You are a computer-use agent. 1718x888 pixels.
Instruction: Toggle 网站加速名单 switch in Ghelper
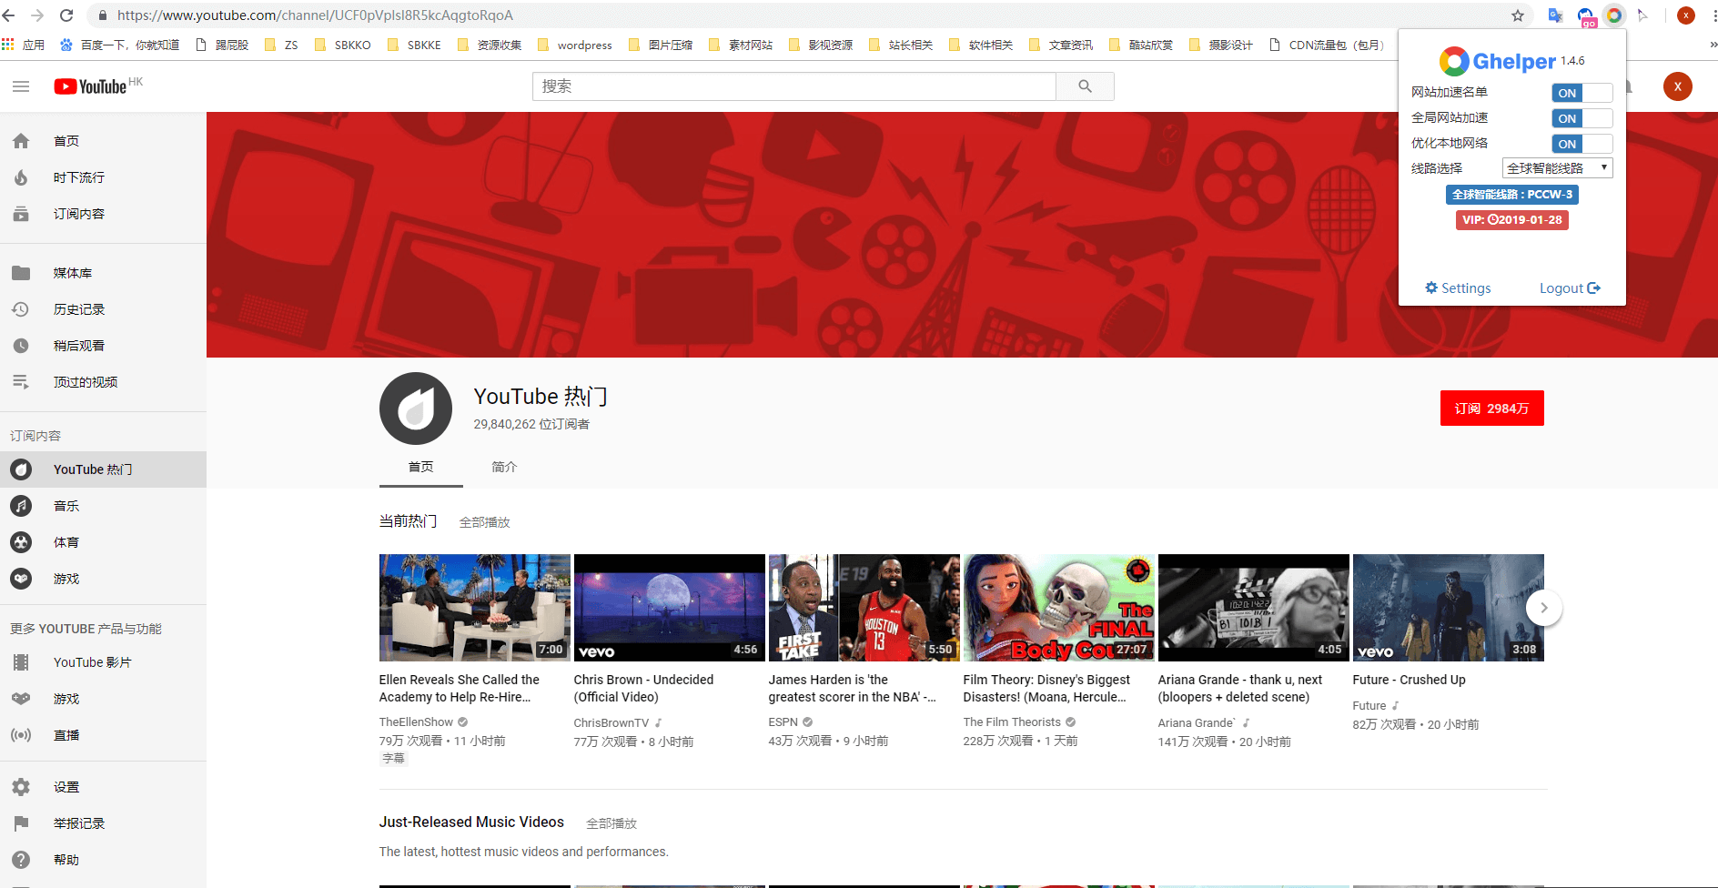[x=1582, y=93]
